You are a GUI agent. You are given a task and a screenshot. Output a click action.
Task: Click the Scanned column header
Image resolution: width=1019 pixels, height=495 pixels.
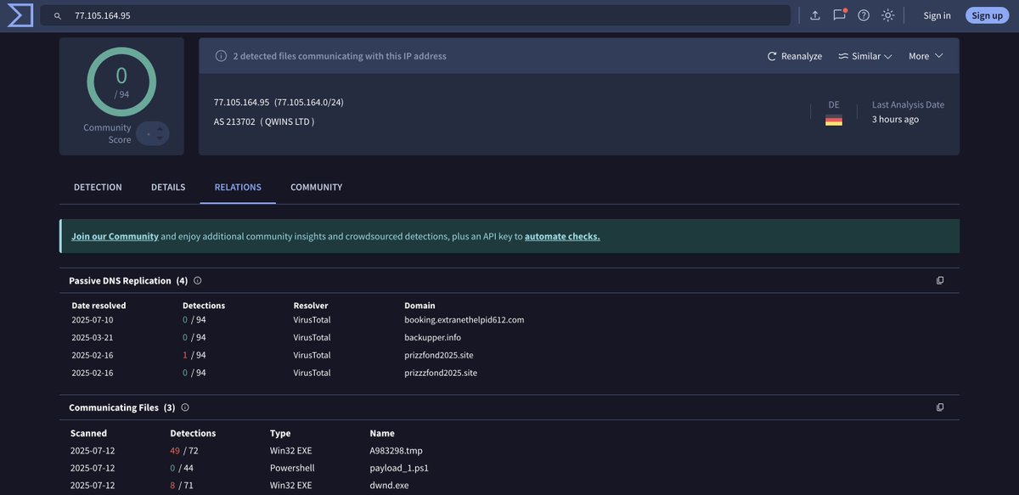pyautogui.click(x=88, y=433)
